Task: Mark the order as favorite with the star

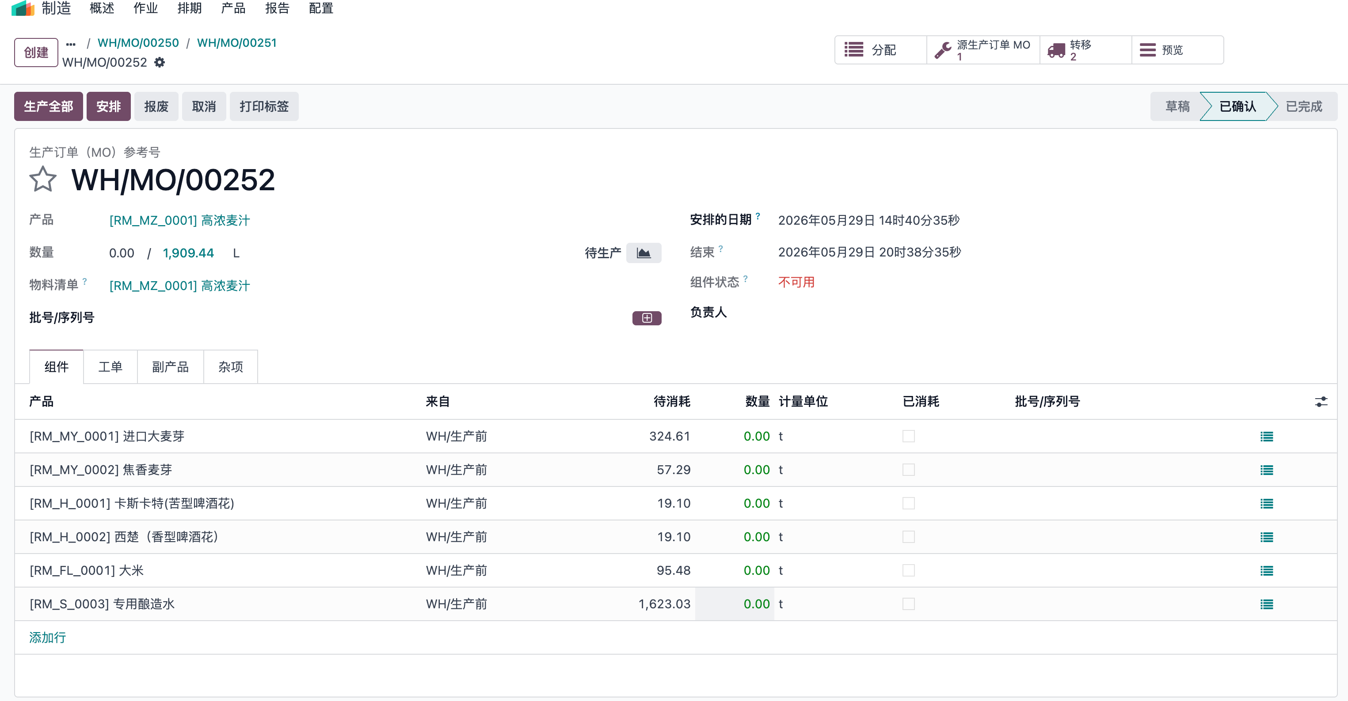Action: 42,179
